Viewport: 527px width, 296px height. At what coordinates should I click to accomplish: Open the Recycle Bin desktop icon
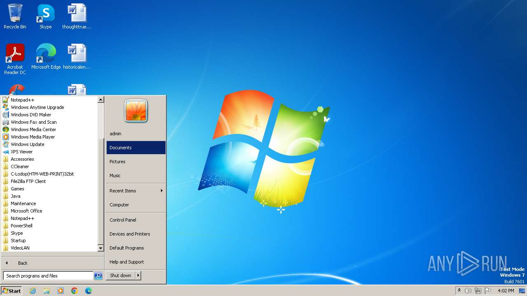pos(15,16)
